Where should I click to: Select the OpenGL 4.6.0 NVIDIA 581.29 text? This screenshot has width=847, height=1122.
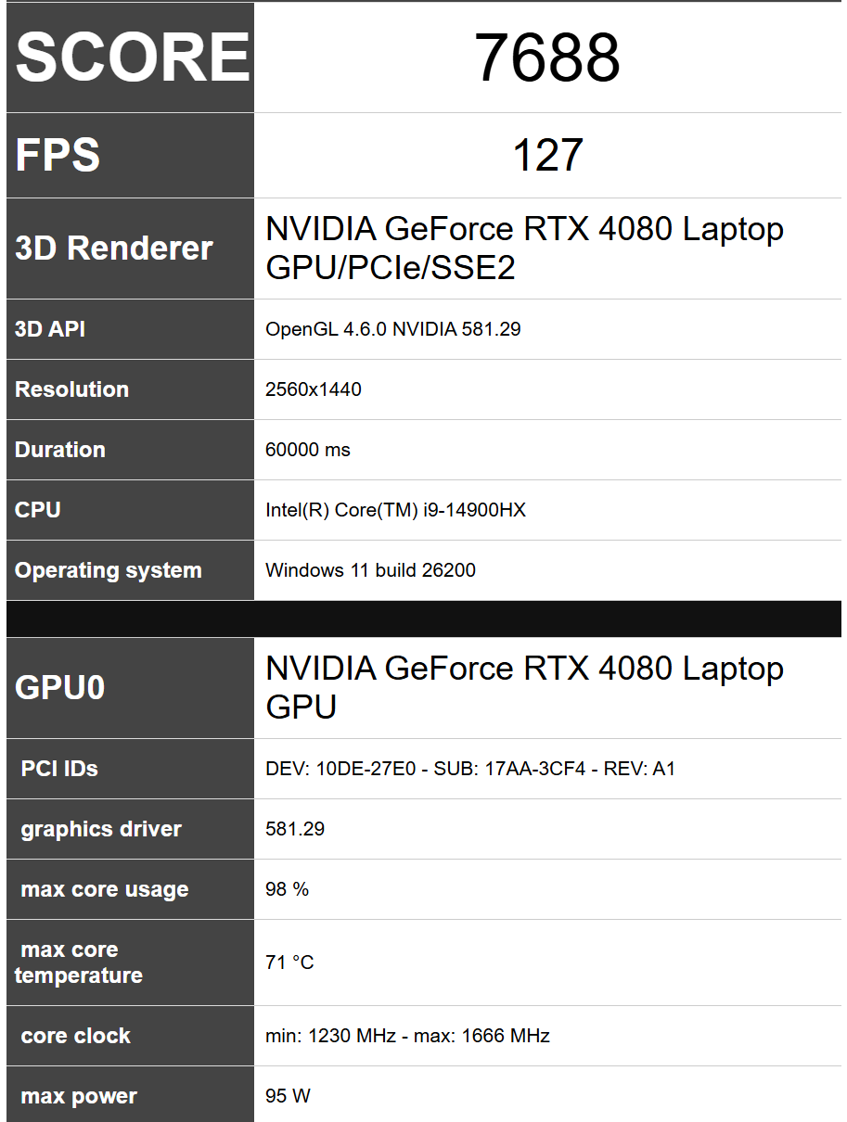click(392, 329)
